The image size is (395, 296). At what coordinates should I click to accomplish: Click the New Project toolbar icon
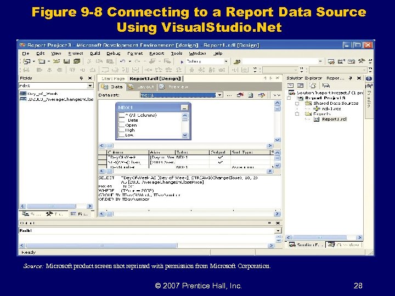[x=27, y=61]
